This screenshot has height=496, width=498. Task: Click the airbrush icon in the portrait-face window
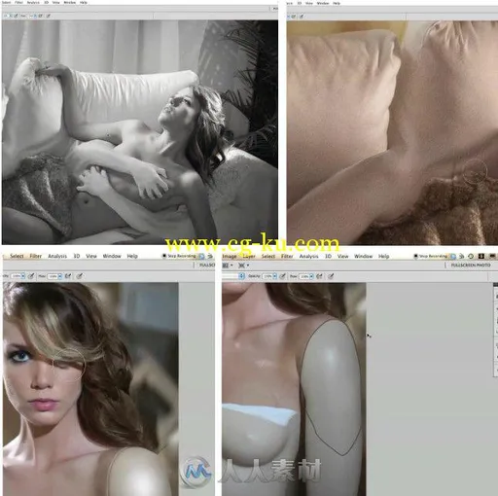coord(68,276)
